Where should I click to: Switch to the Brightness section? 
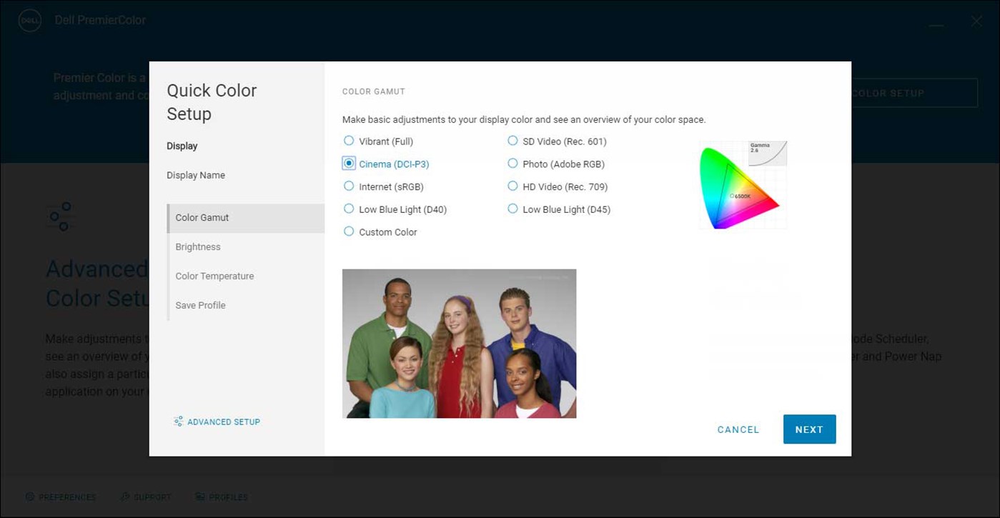(x=198, y=246)
